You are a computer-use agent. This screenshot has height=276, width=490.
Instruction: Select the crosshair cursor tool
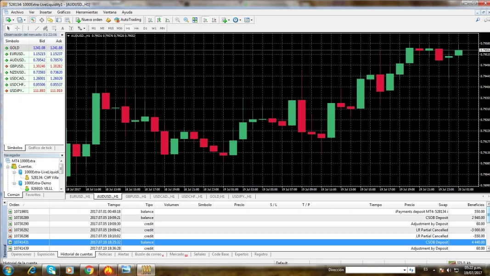tap(17, 29)
